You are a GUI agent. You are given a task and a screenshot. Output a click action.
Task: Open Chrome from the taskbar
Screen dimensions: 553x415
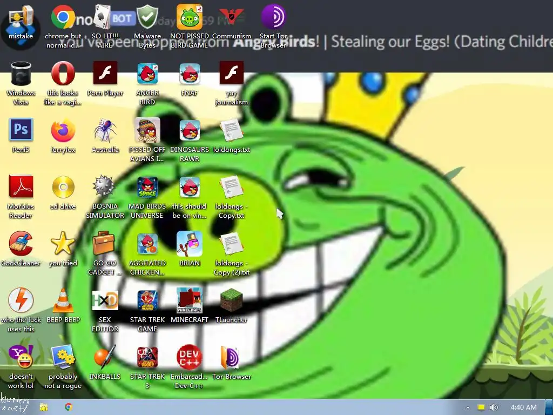click(x=69, y=407)
